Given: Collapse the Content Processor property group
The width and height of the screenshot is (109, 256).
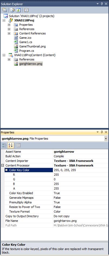Looking at the screenshot, I should tap(3, 165).
